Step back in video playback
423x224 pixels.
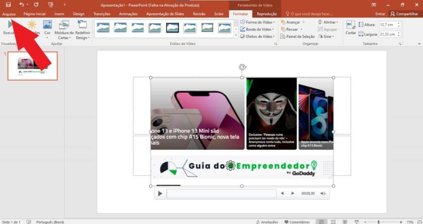point(282,193)
